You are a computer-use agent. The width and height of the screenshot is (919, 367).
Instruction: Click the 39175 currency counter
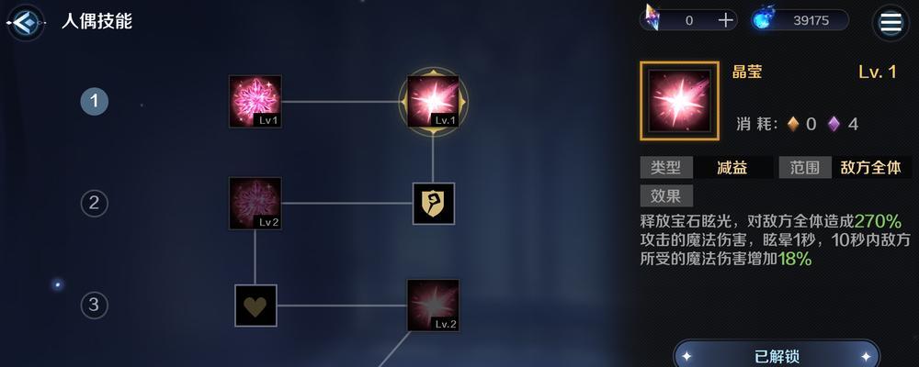[x=811, y=20]
